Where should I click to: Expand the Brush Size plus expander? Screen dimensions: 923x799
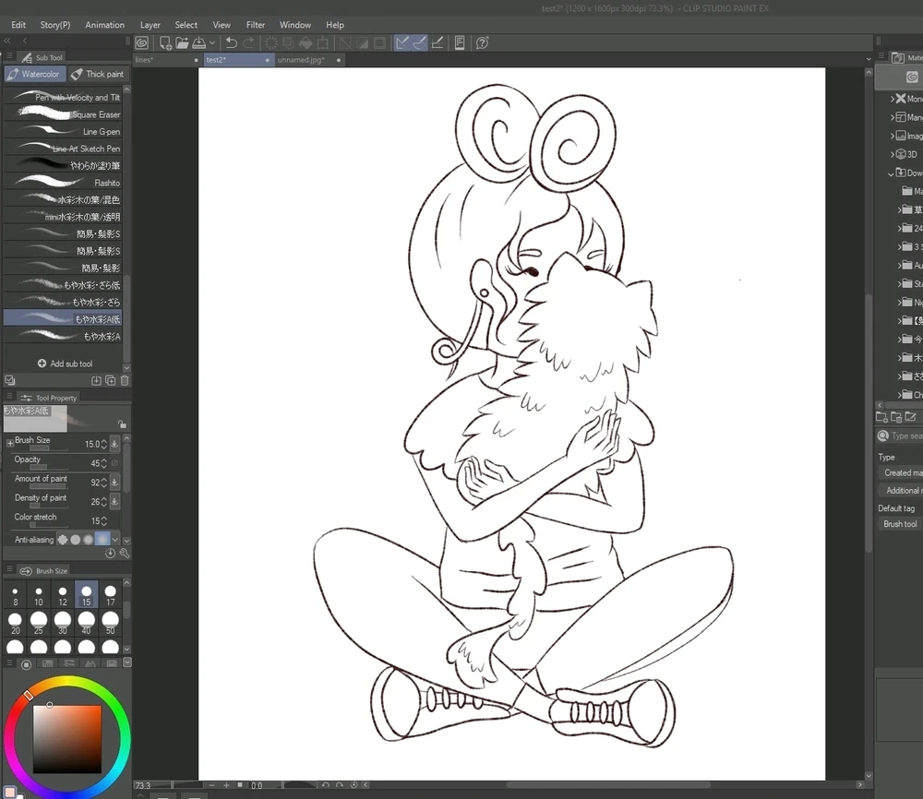[10, 443]
